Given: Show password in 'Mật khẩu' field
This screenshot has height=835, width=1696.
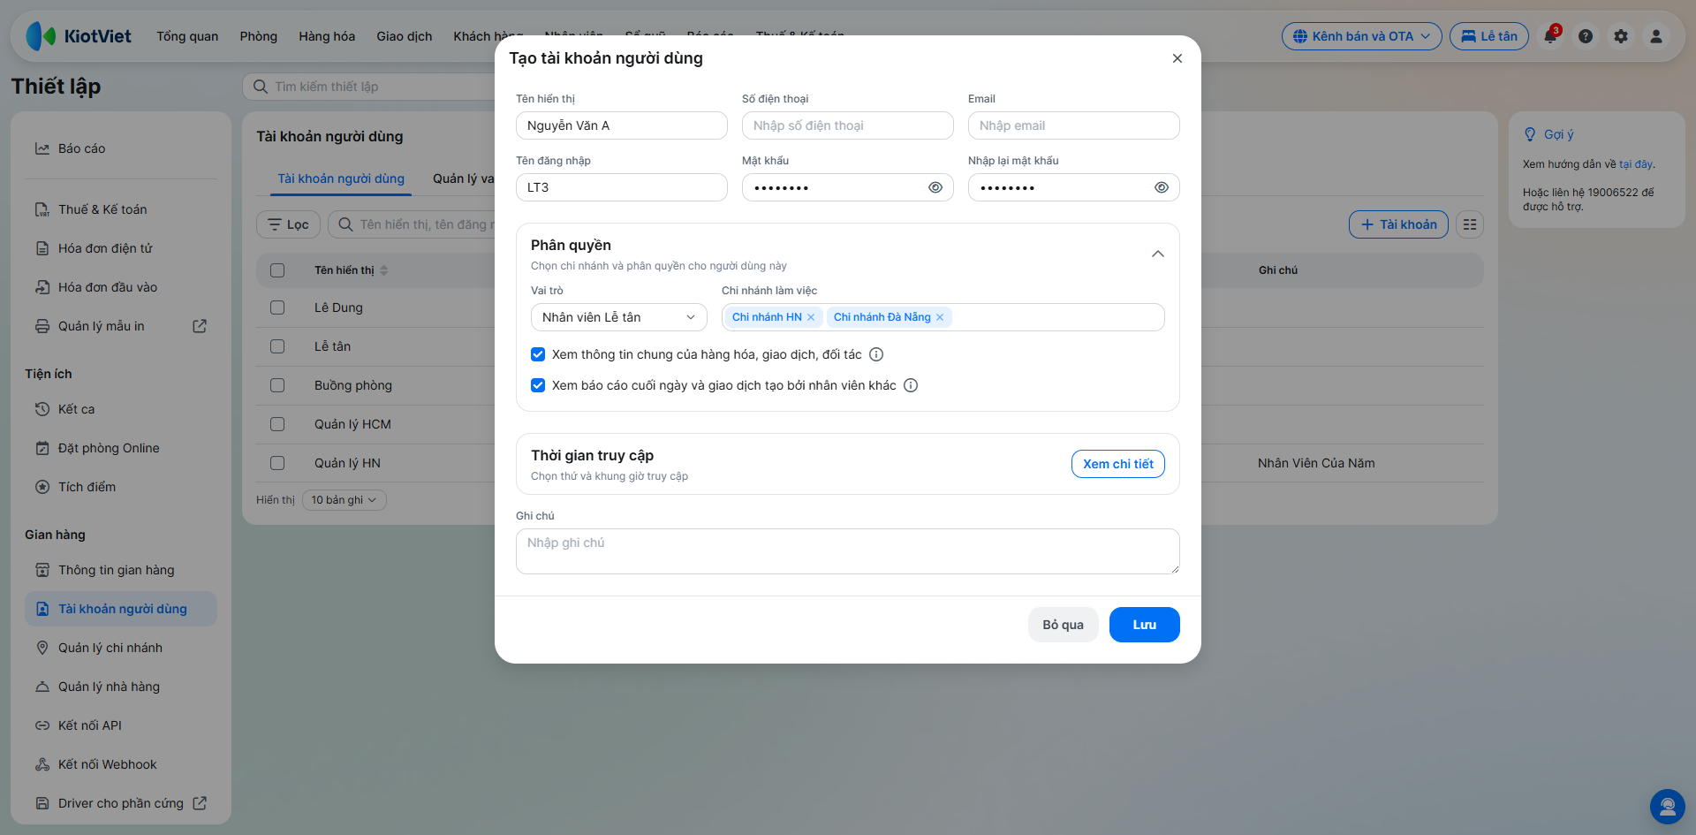Looking at the screenshot, I should pos(935,187).
